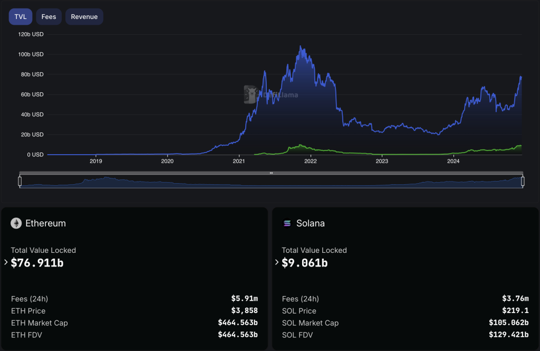The width and height of the screenshot is (540, 351).
Task: Click the 2022 label on x-axis
Action: [x=310, y=161]
